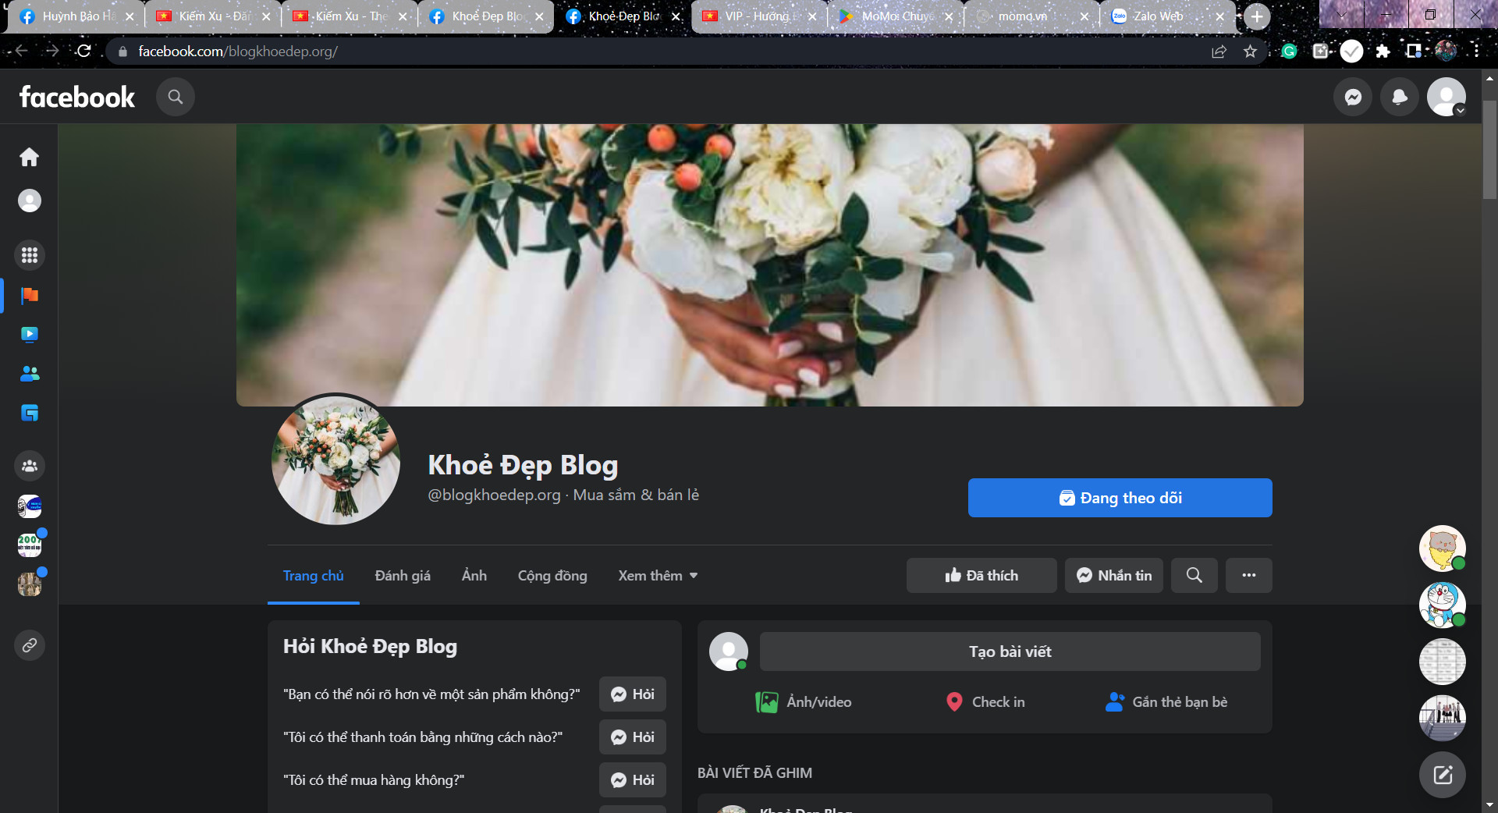Click the Check in option
The width and height of the screenshot is (1498, 813).
[x=985, y=702]
